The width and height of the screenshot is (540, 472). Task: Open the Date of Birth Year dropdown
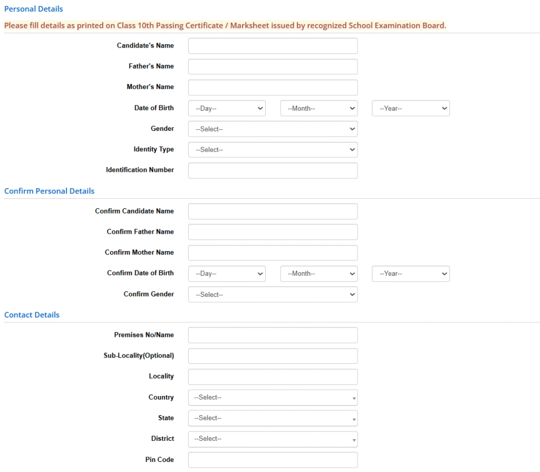[x=411, y=108]
